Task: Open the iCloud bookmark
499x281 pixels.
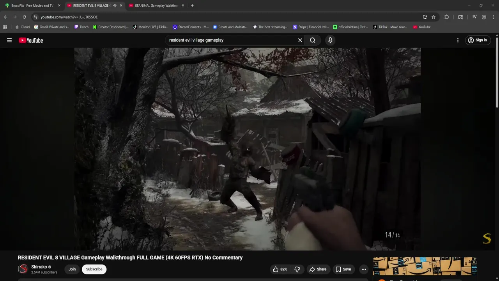Action: (x=22, y=27)
